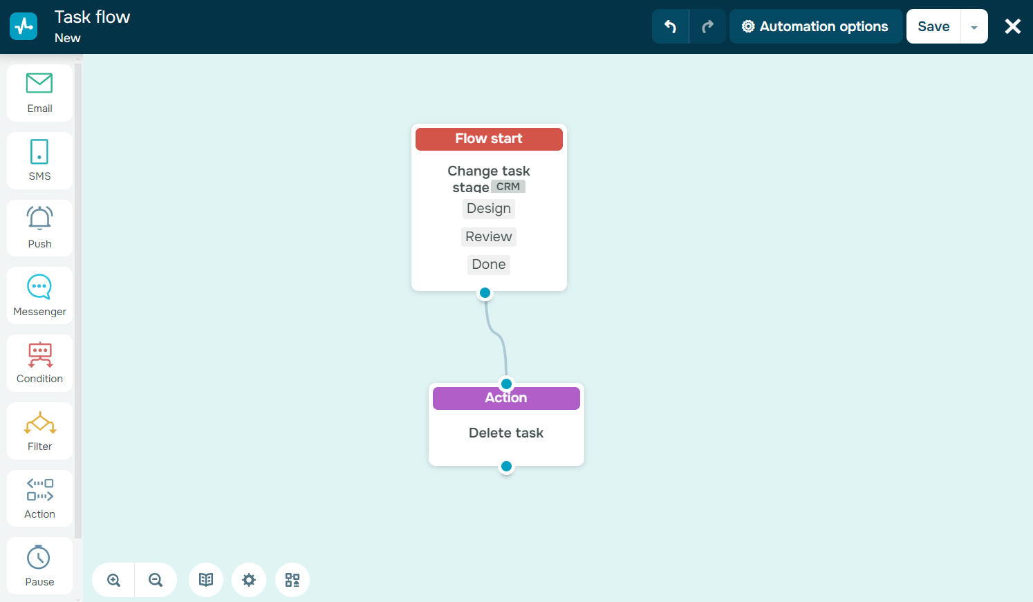Add a Condition block from the sidebar
The image size is (1033, 602).
click(39, 364)
